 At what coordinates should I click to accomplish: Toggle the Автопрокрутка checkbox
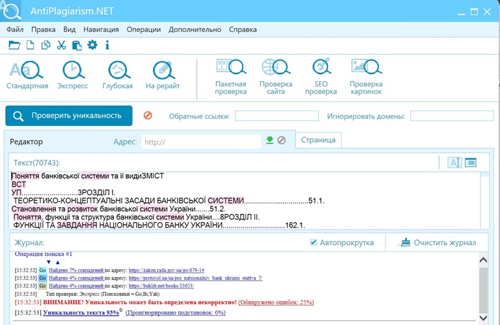coord(313,242)
